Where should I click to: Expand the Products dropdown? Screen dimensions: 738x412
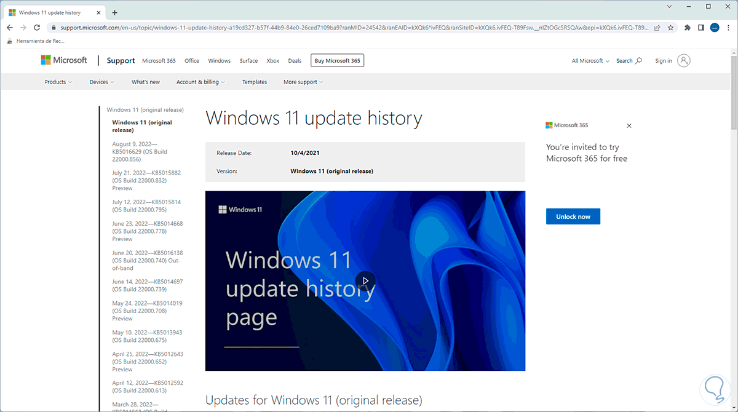point(58,82)
